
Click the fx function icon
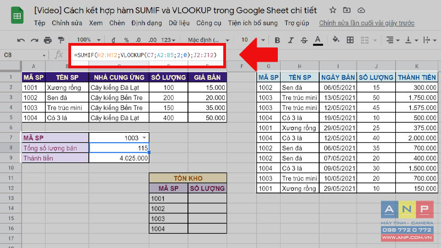coord(58,55)
